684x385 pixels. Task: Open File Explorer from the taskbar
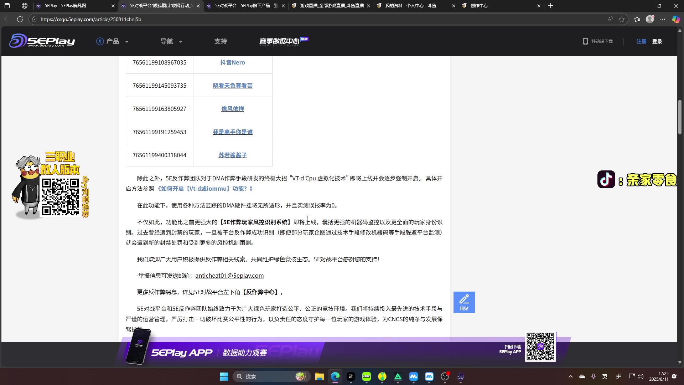pyautogui.click(x=320, y=376)
